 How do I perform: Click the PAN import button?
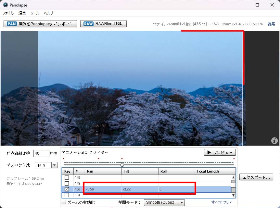(40, 24)
